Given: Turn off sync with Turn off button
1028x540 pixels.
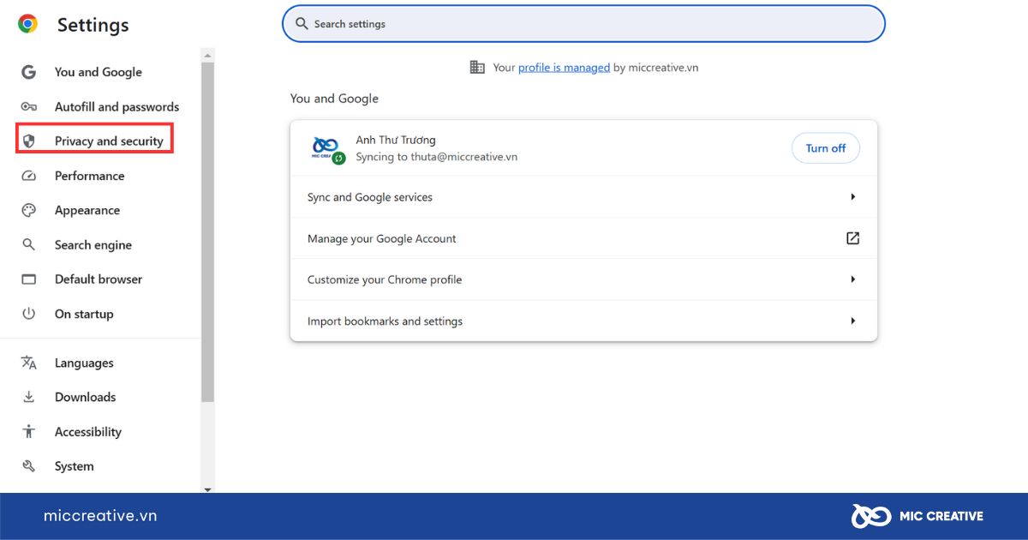Looking at the screenshot, I should pyautogui.click(x=826, y=148).
